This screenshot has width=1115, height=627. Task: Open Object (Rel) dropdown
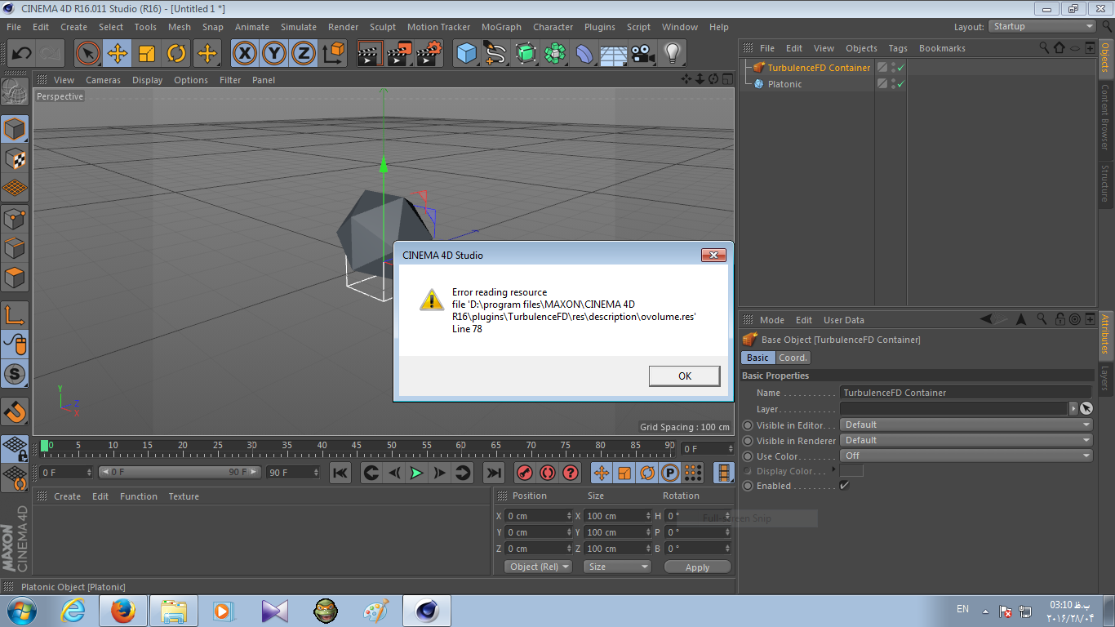[538, 567]
